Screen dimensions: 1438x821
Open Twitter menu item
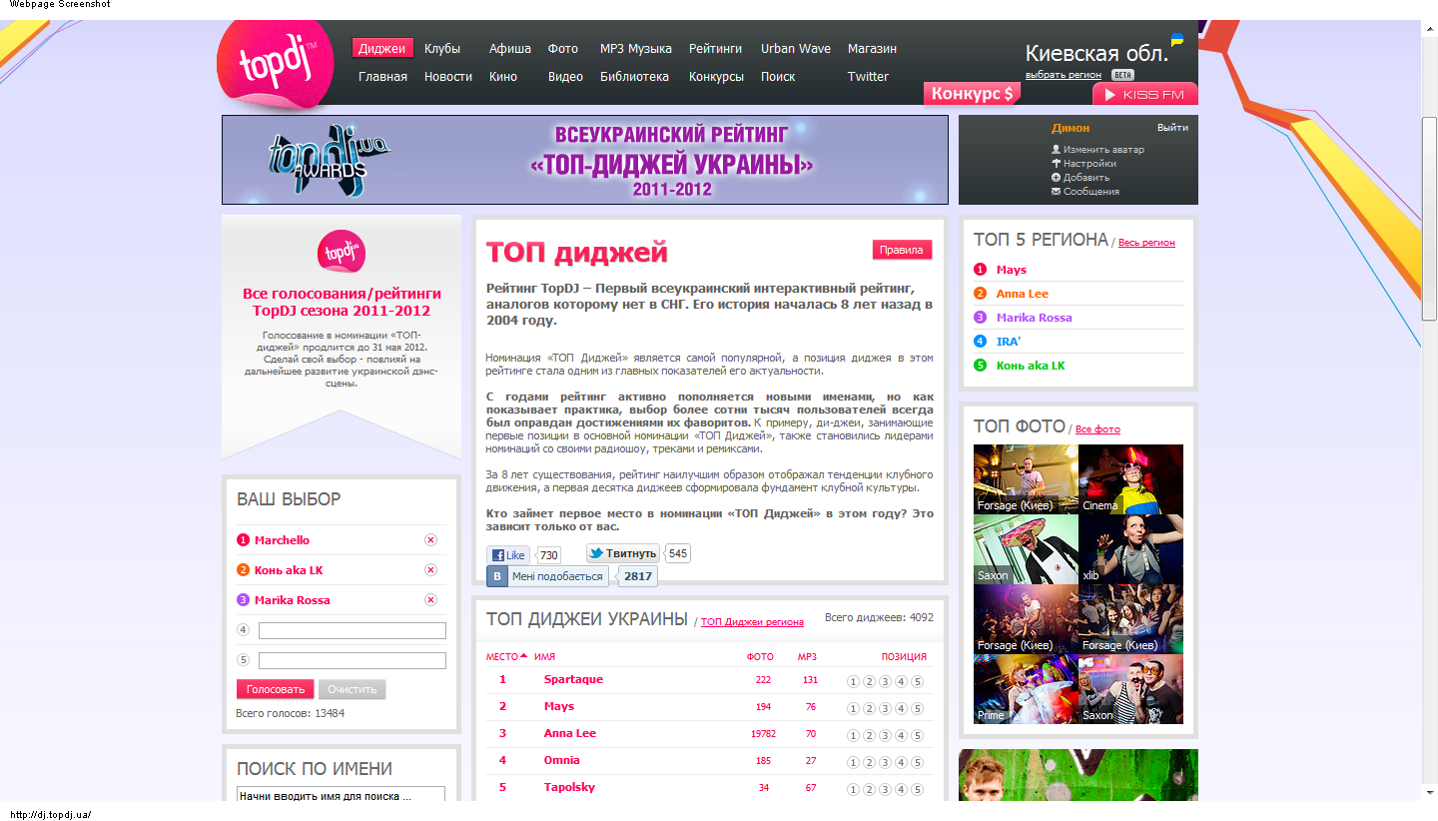[868, 76]
